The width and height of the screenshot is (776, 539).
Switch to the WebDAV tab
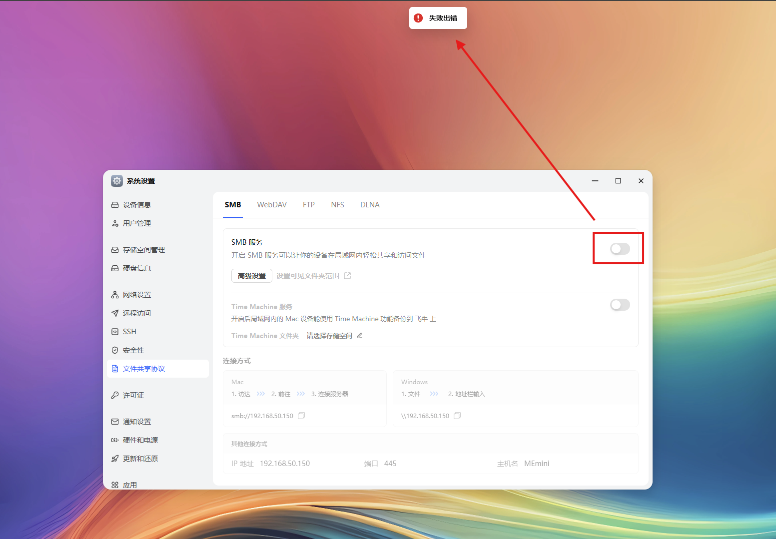coord(272,204)
